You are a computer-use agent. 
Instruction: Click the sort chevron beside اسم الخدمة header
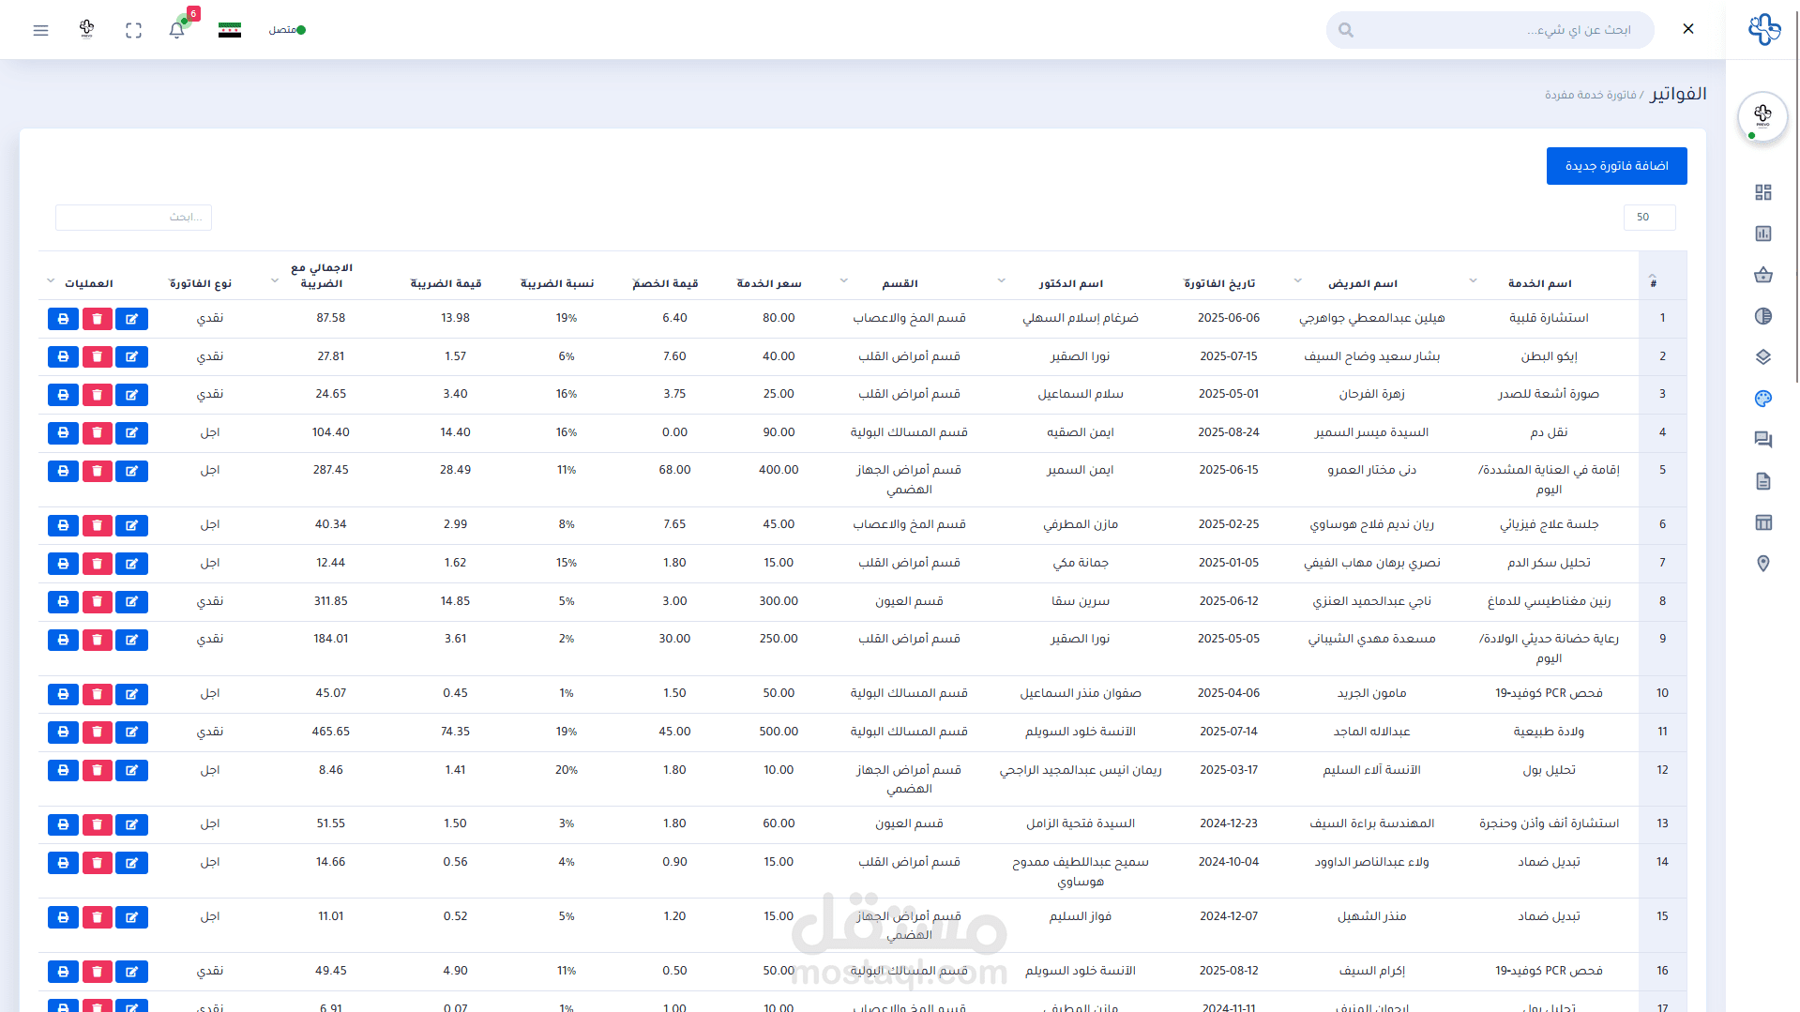(1473, 280)
